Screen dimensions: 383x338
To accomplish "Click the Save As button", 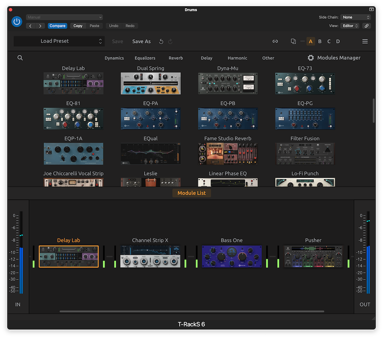I will pyautogui.click(x=141, y=41).
